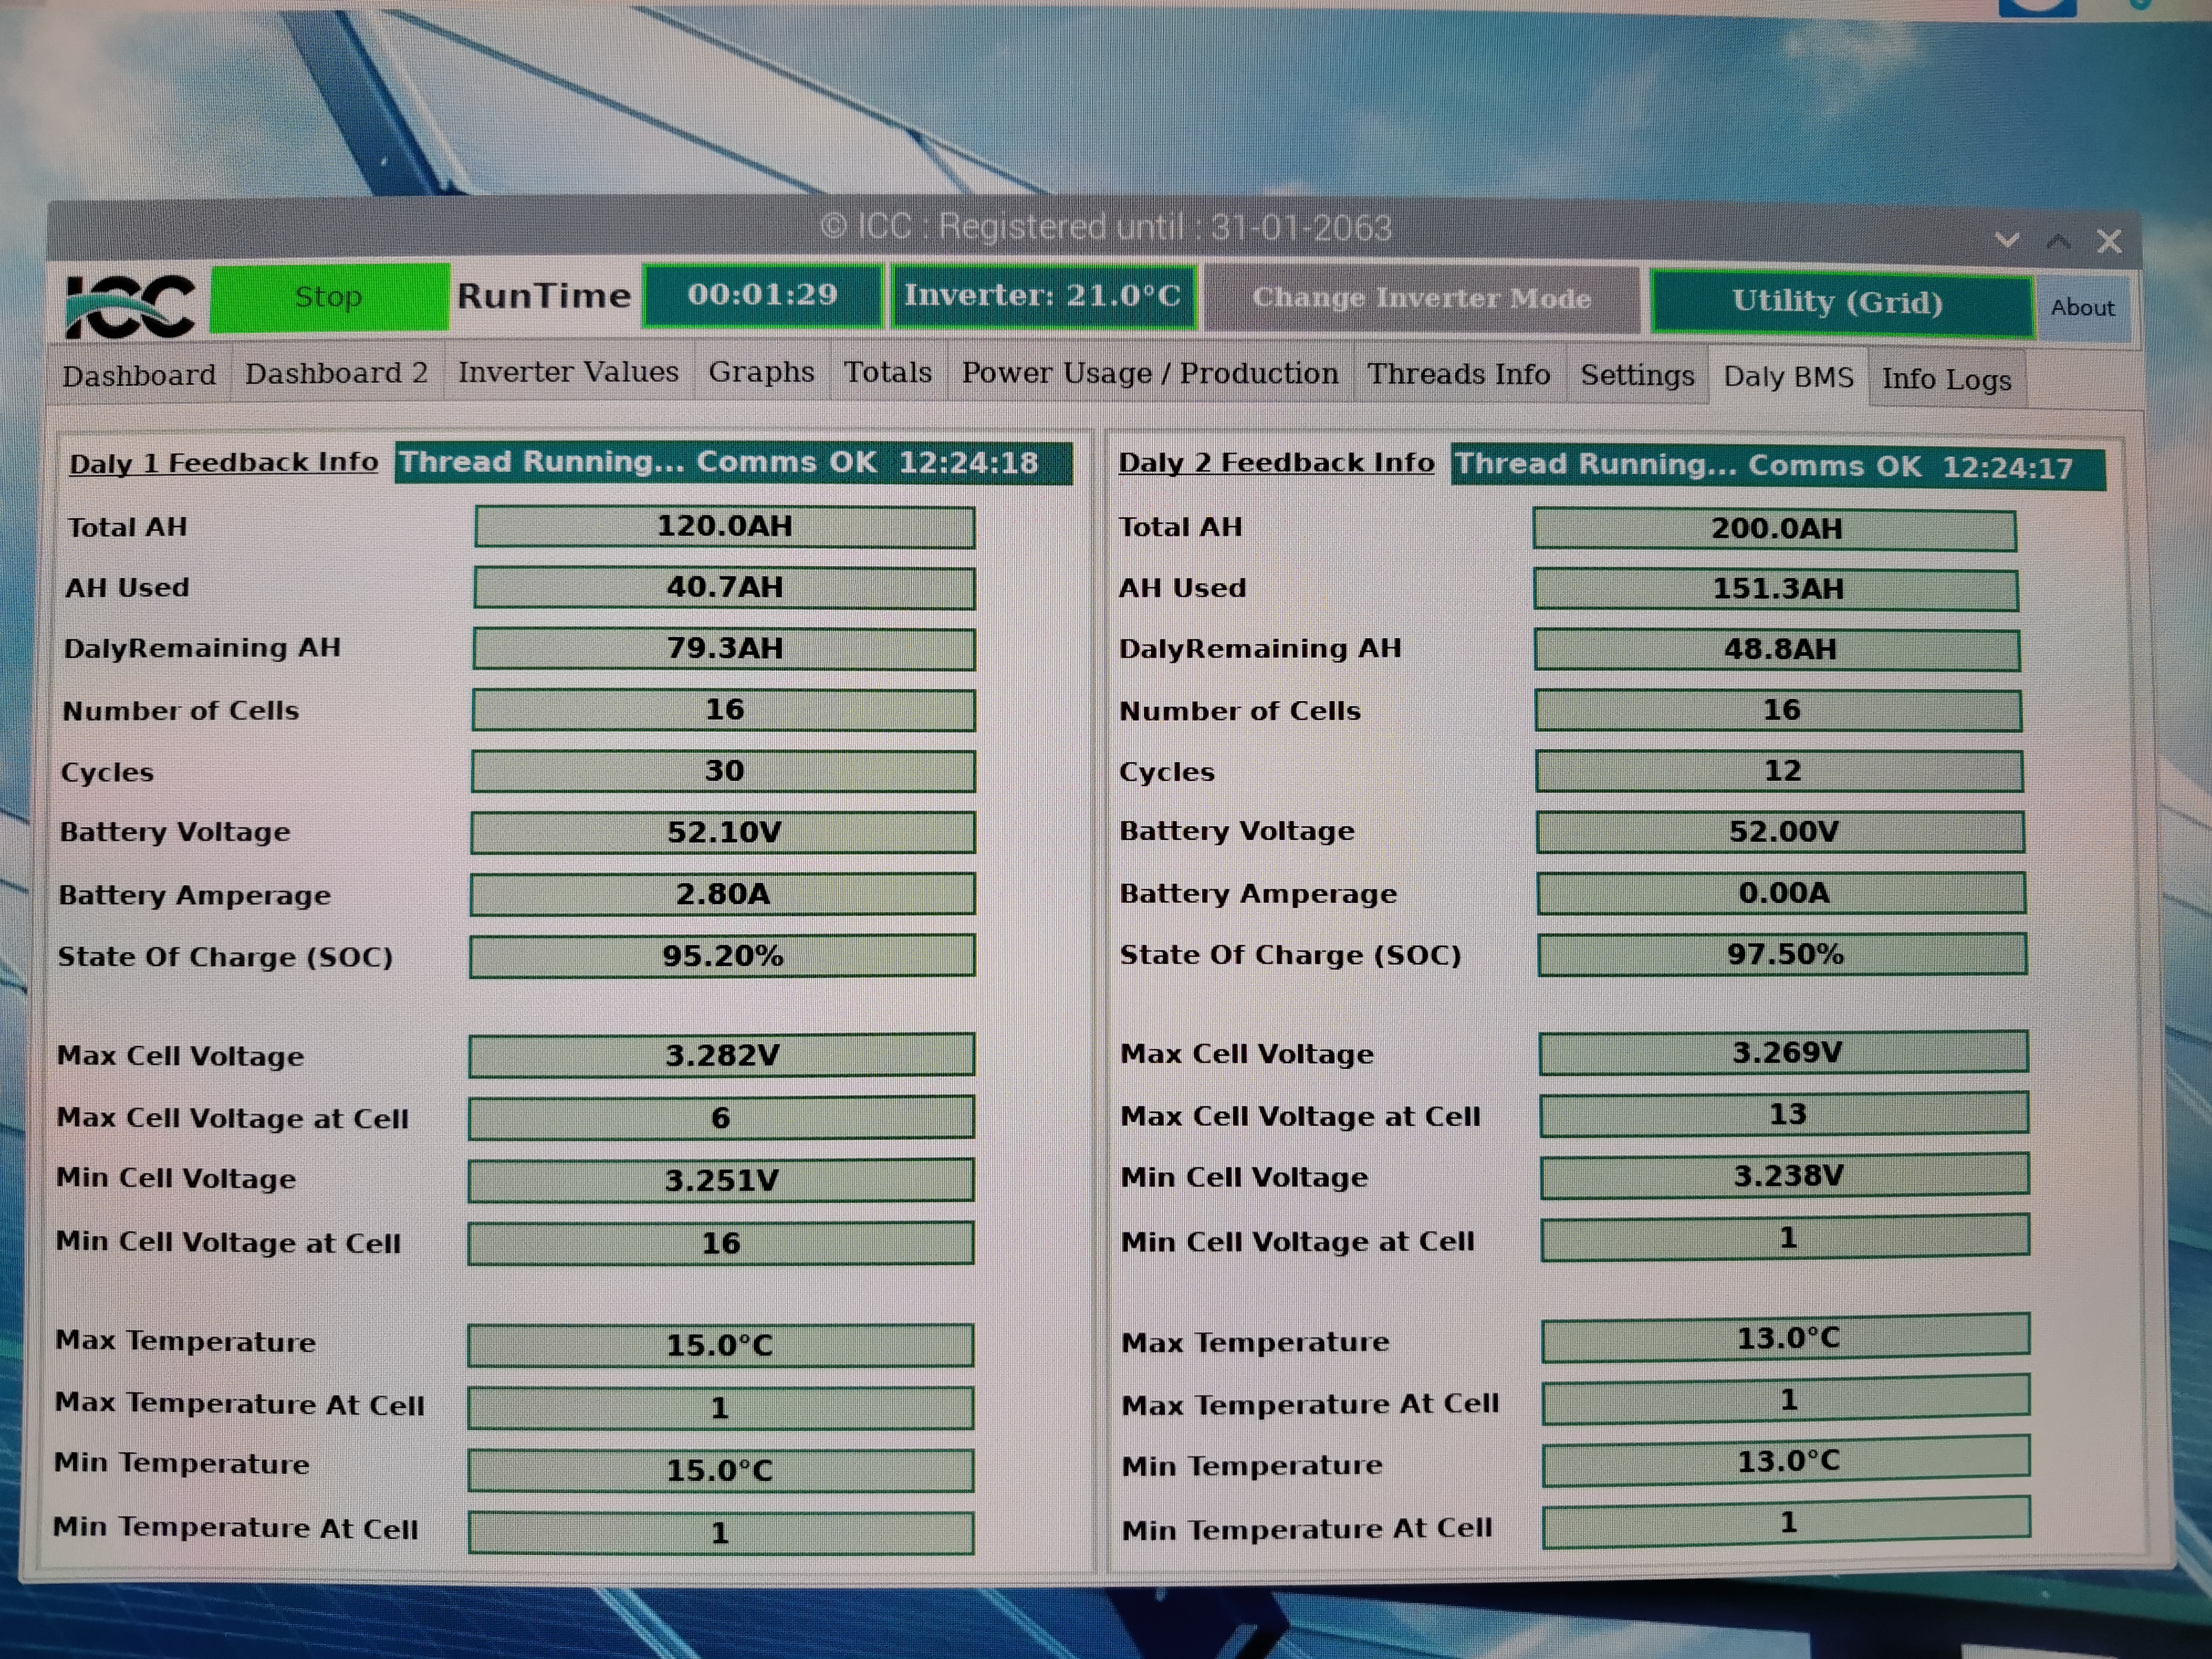The image size is (2212, 1659).
Task: View the Info Logs tab
Action: pyautogui.click(x=1946, y=379)
